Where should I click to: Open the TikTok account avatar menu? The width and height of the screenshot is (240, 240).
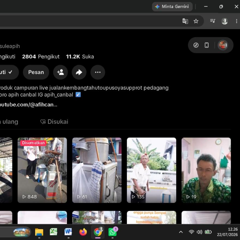(x=223, y=45)
